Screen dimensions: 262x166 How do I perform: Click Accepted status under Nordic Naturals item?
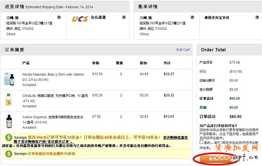(x=29, y=85)
